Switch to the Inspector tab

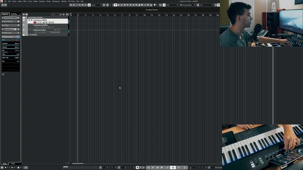(x=5, y=14)
